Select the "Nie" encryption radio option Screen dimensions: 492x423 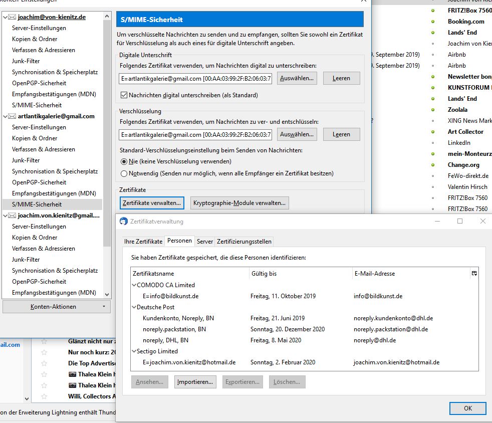pyautogui.click(x=124, y=161)
